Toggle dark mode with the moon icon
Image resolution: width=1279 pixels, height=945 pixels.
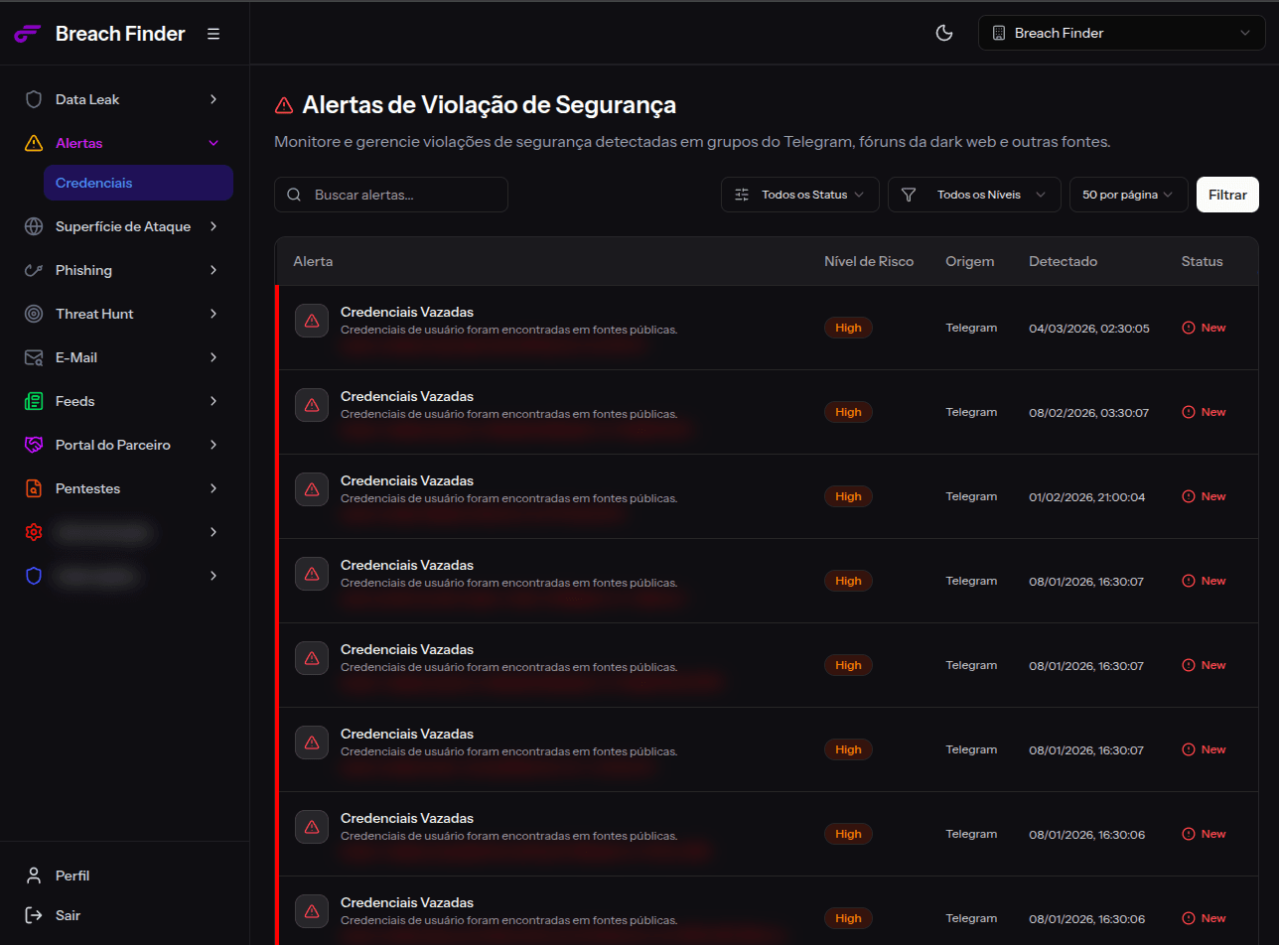coord(944,33)
